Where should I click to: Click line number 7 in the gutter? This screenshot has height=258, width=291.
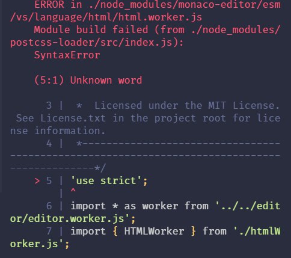(x=49, y=231)
